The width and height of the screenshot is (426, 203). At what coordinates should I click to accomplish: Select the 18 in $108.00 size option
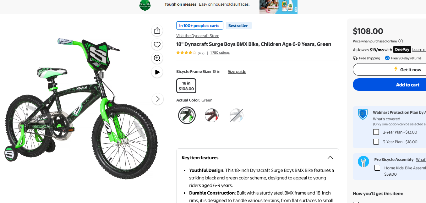(186, 86)
